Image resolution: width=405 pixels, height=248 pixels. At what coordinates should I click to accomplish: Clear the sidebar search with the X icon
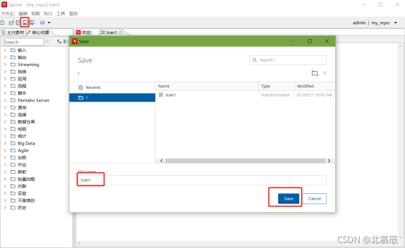point(47,42)
